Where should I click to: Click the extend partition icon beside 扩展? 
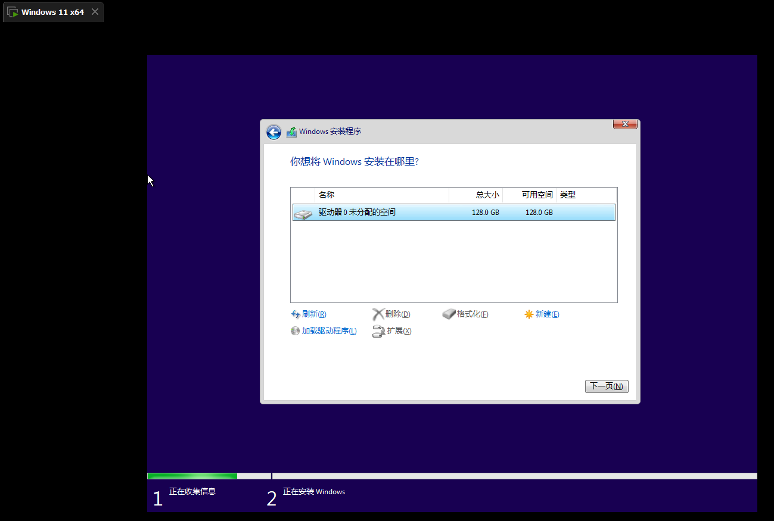point(378,331)
